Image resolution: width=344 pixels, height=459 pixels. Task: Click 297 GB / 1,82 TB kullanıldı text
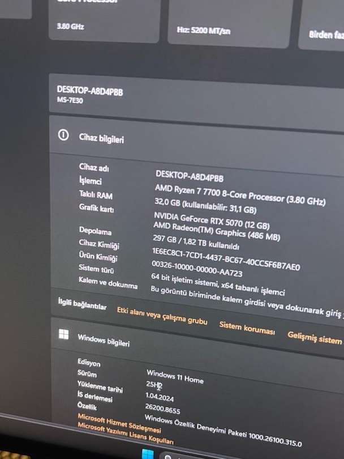[196, 243]
